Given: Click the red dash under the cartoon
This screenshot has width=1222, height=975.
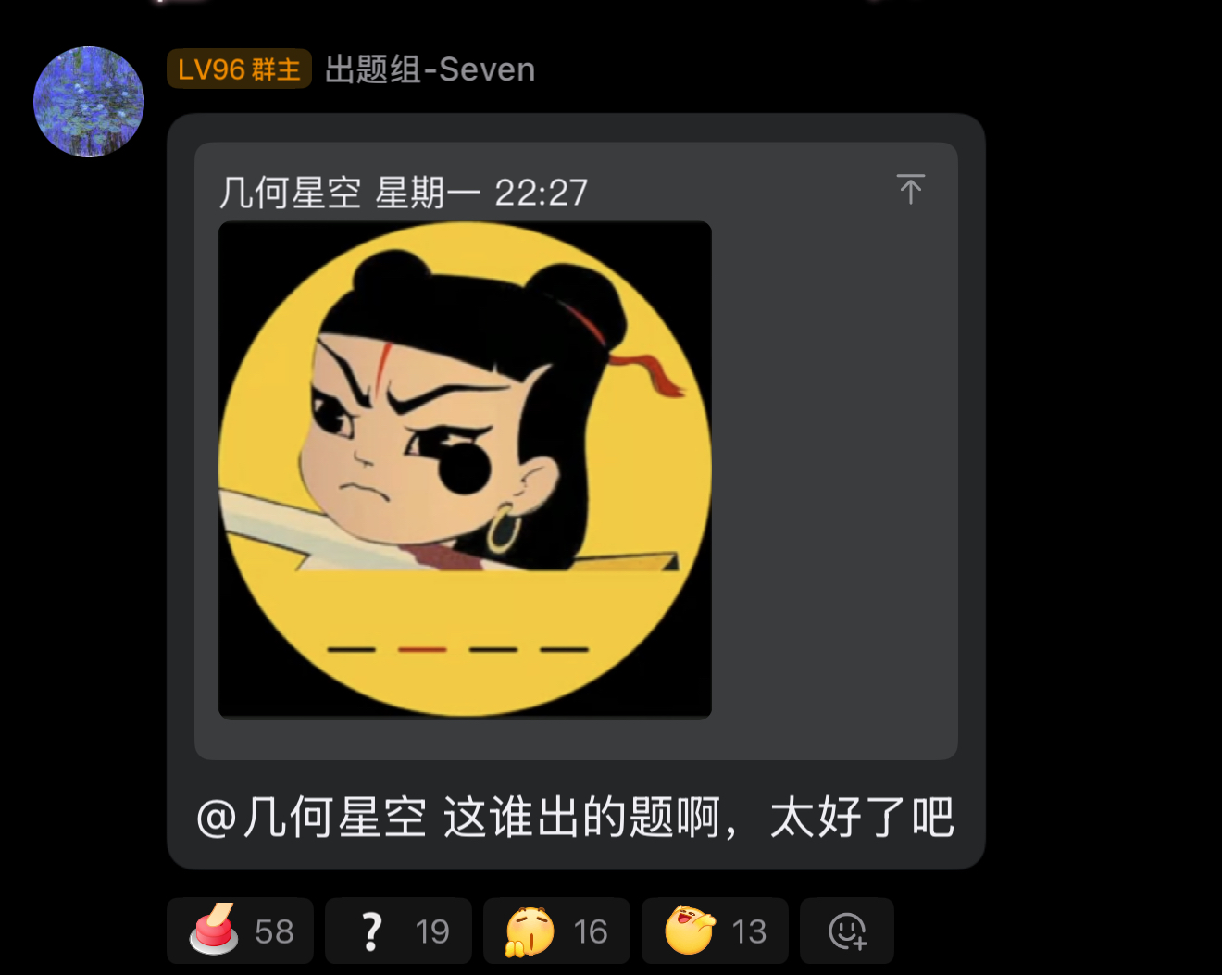Looking at the screenshot, I should (422, 649).
